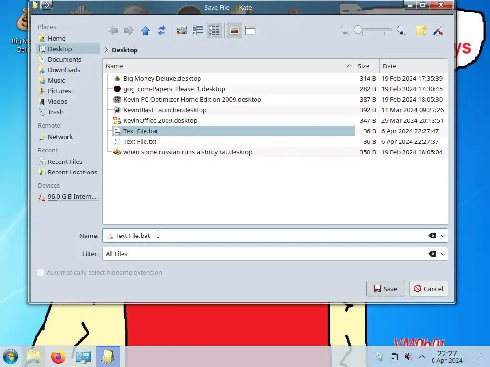This screenshot has height=367, width=490.
Task: Select Text File.bat in file list
Action: (x=234, y=131)
